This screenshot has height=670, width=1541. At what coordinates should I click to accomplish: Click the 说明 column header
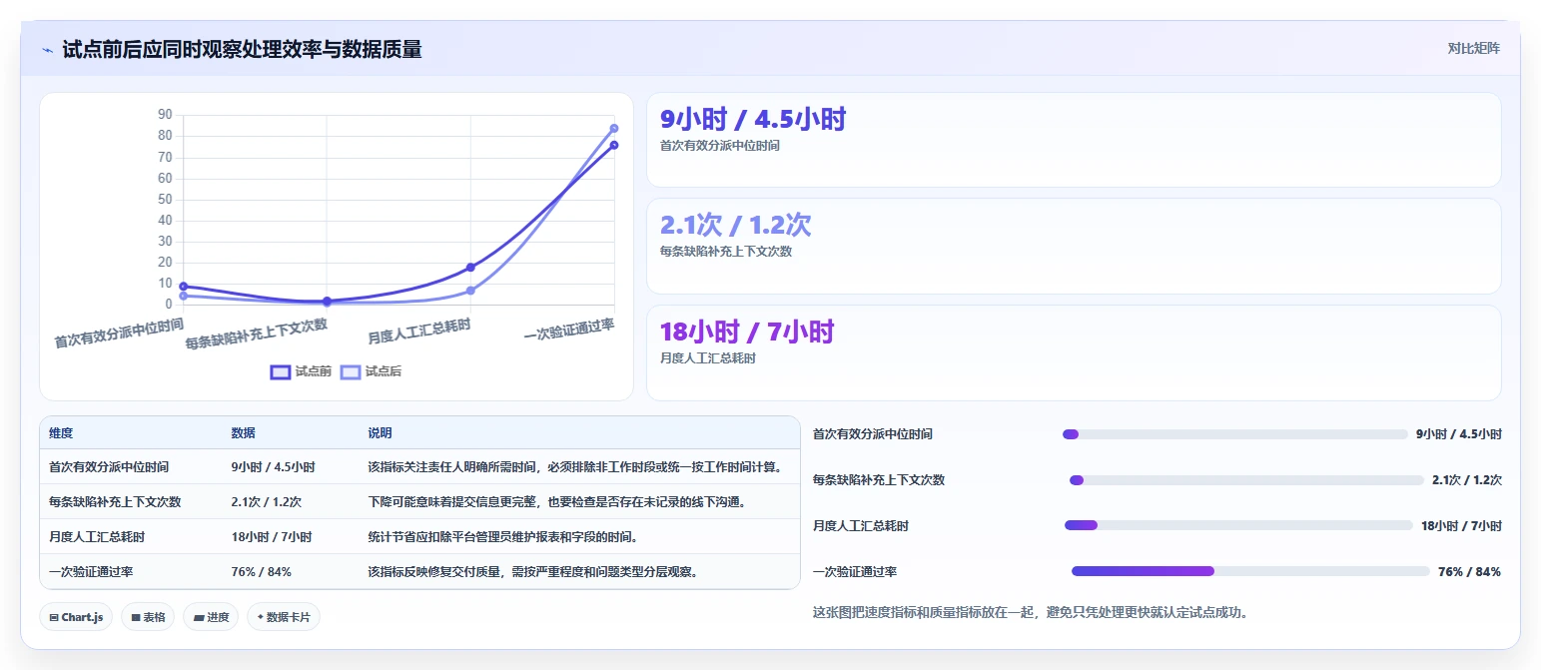coord(380,433)
